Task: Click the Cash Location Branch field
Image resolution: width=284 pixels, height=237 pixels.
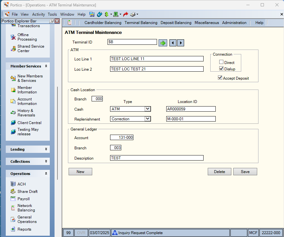Action: click(x=97, y=99)
